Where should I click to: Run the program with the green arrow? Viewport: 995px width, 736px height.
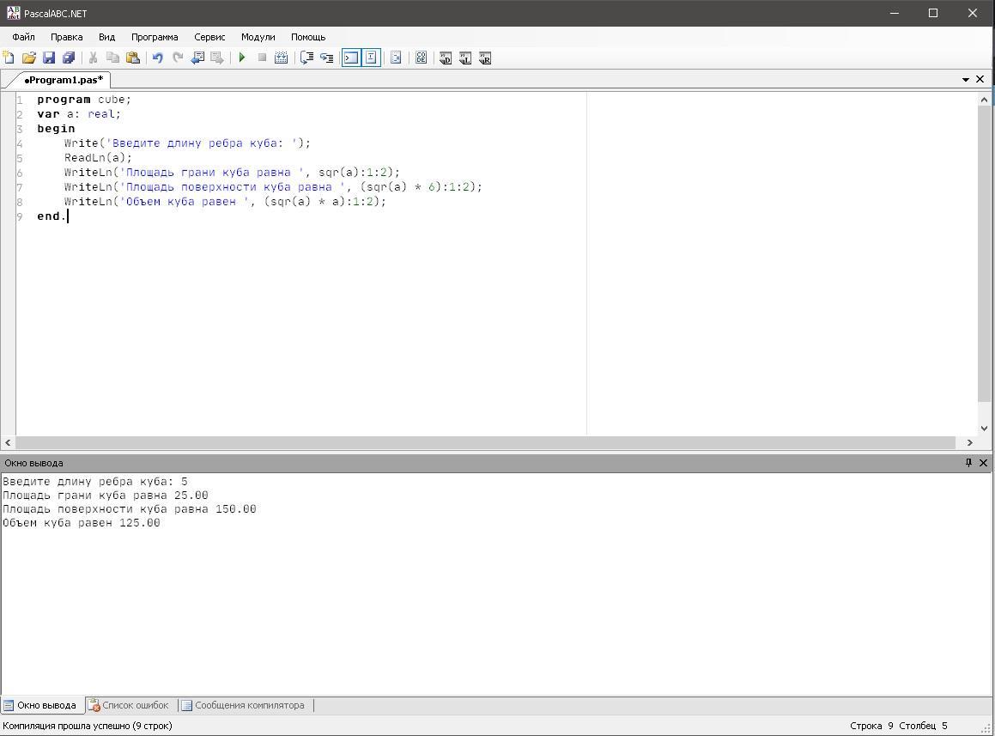click(242, 58)
